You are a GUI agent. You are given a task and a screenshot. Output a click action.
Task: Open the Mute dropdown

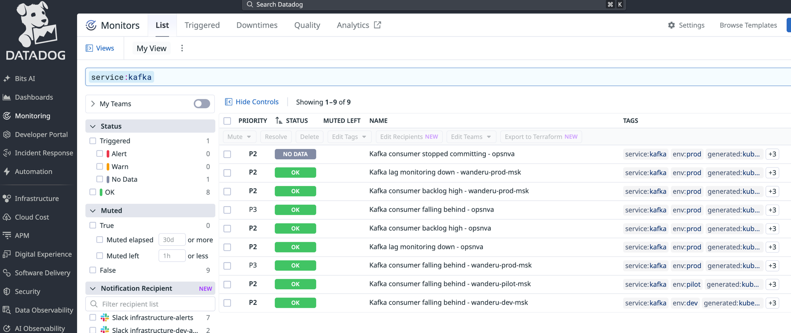coord(239,137)
